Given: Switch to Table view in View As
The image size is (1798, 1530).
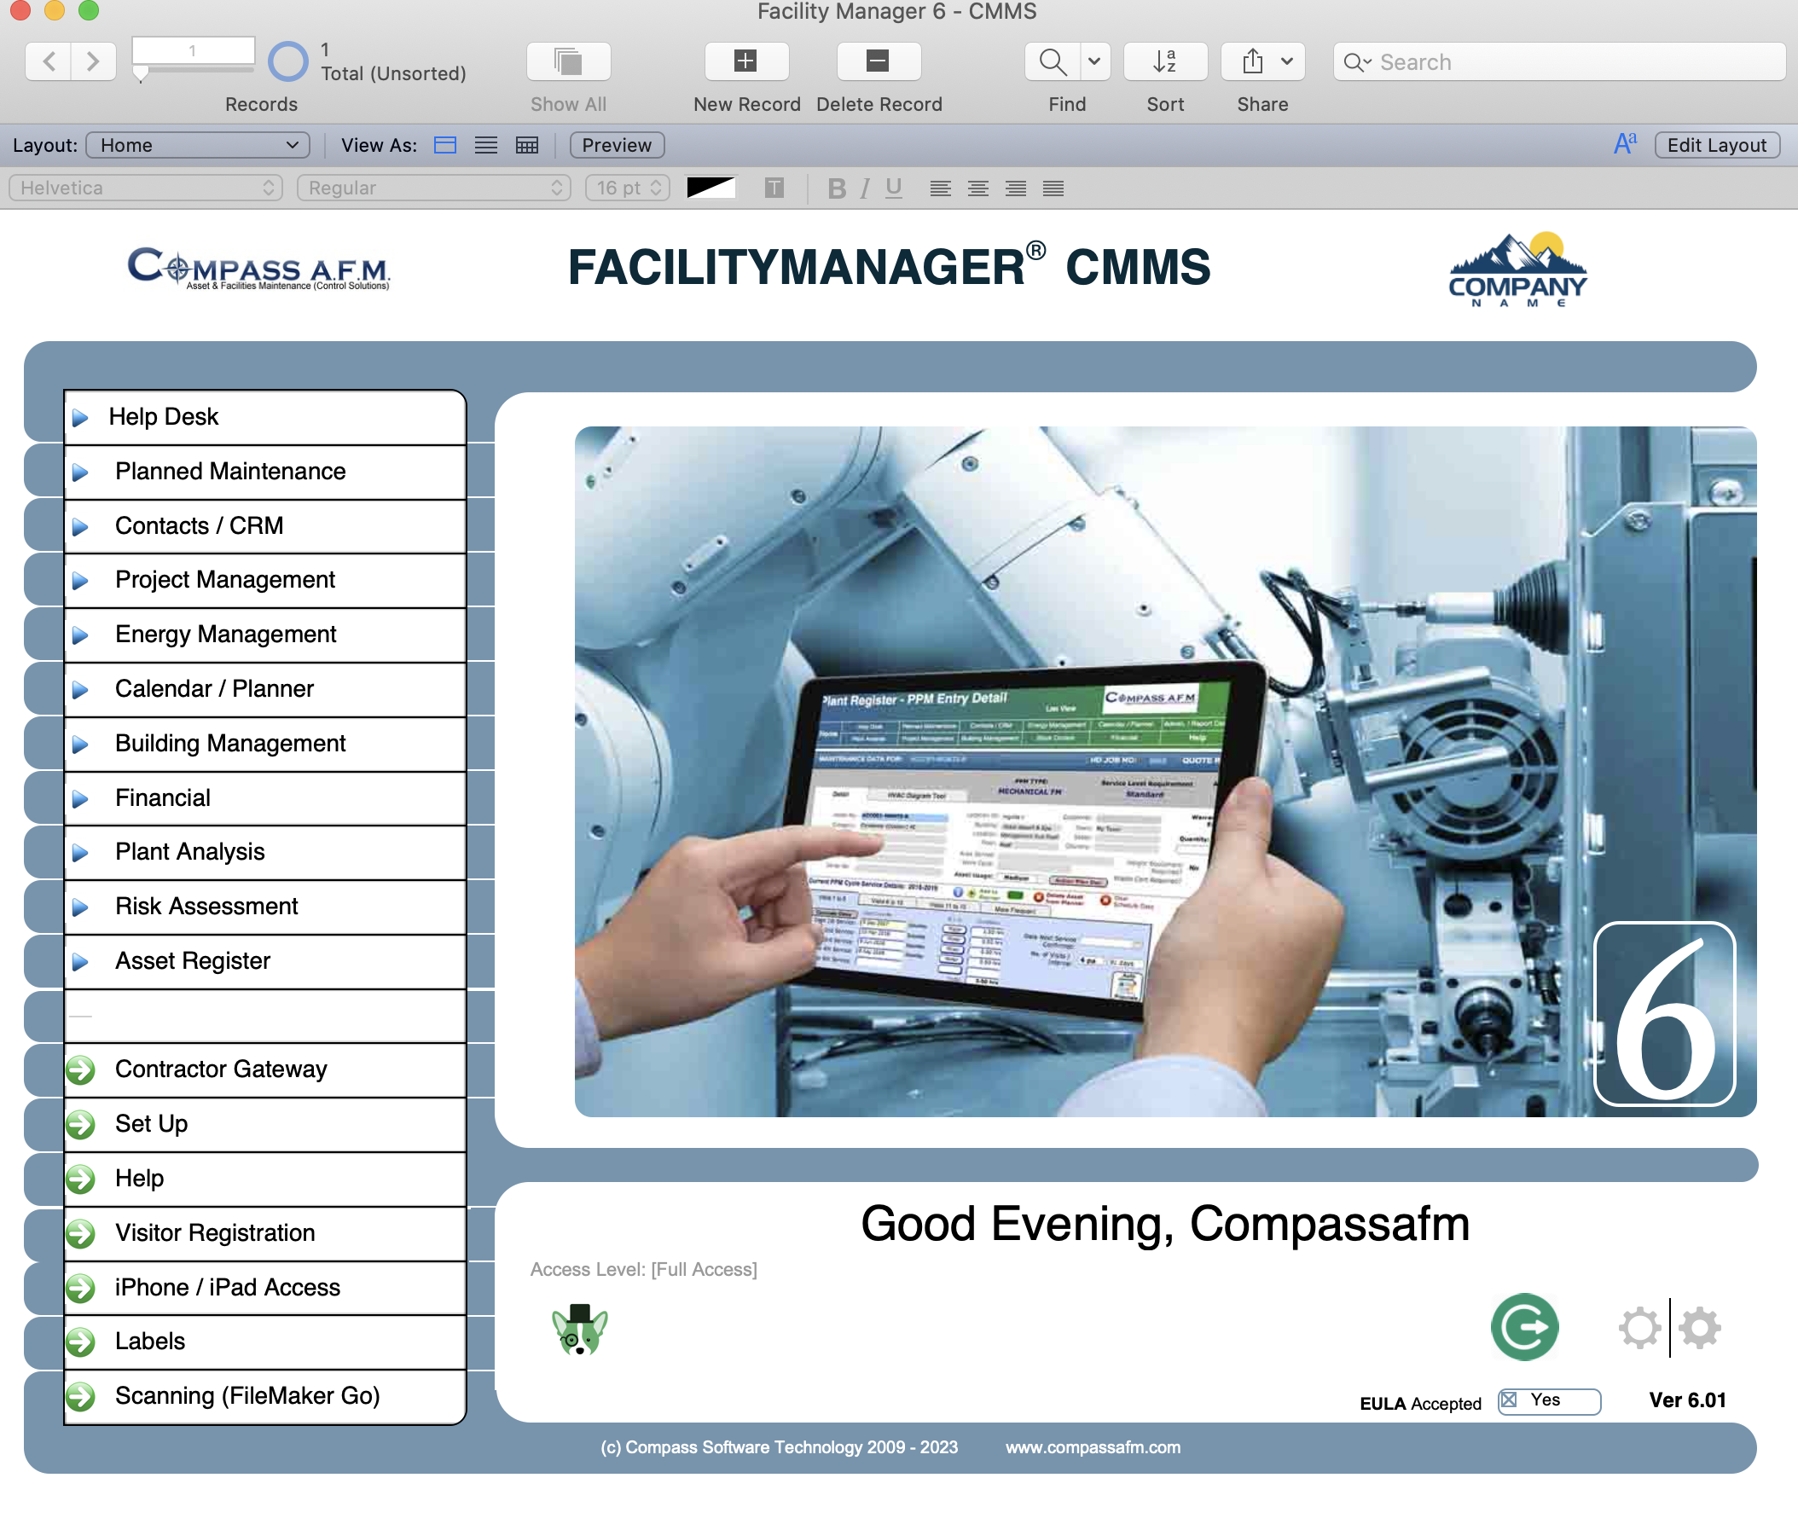Looking at the screenshot, I should [x=525, y=145].
